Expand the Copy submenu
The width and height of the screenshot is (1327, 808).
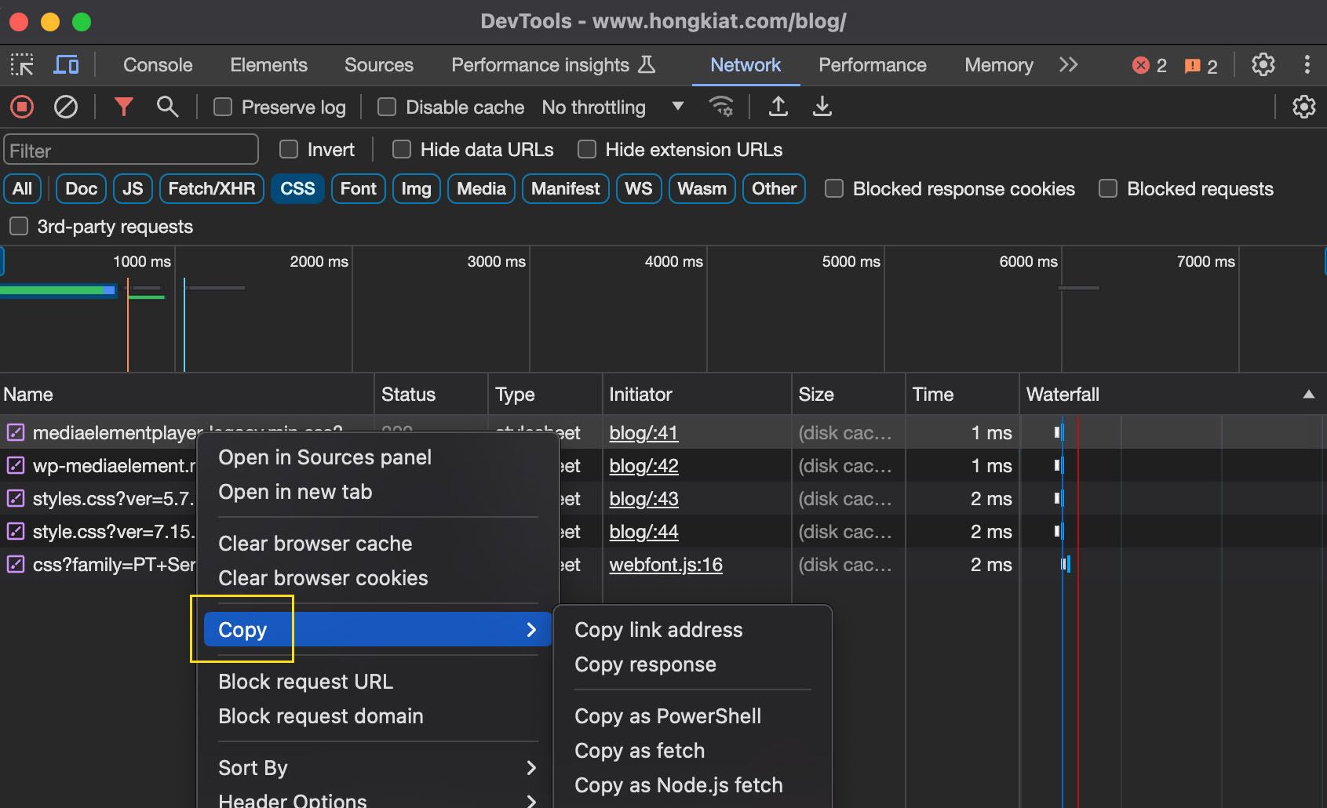click(377, 629)
